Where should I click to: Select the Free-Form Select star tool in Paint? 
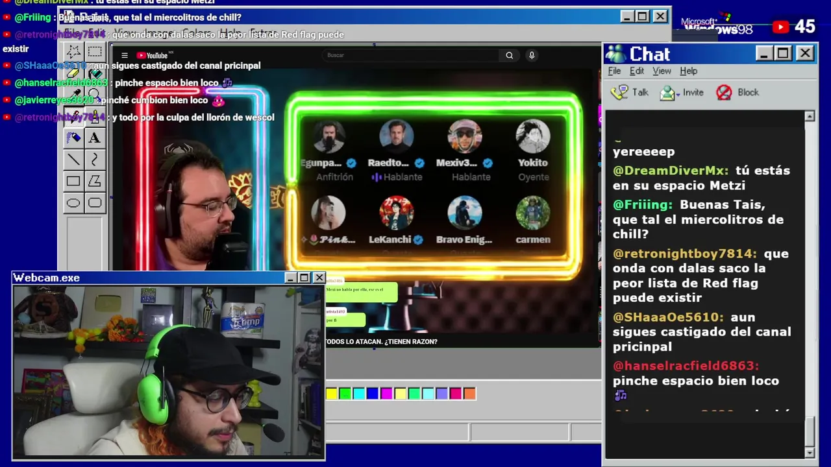point(73,51)
